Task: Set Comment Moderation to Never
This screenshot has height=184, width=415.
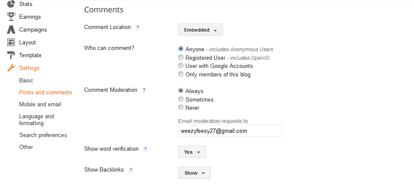Action: point(181,108)
